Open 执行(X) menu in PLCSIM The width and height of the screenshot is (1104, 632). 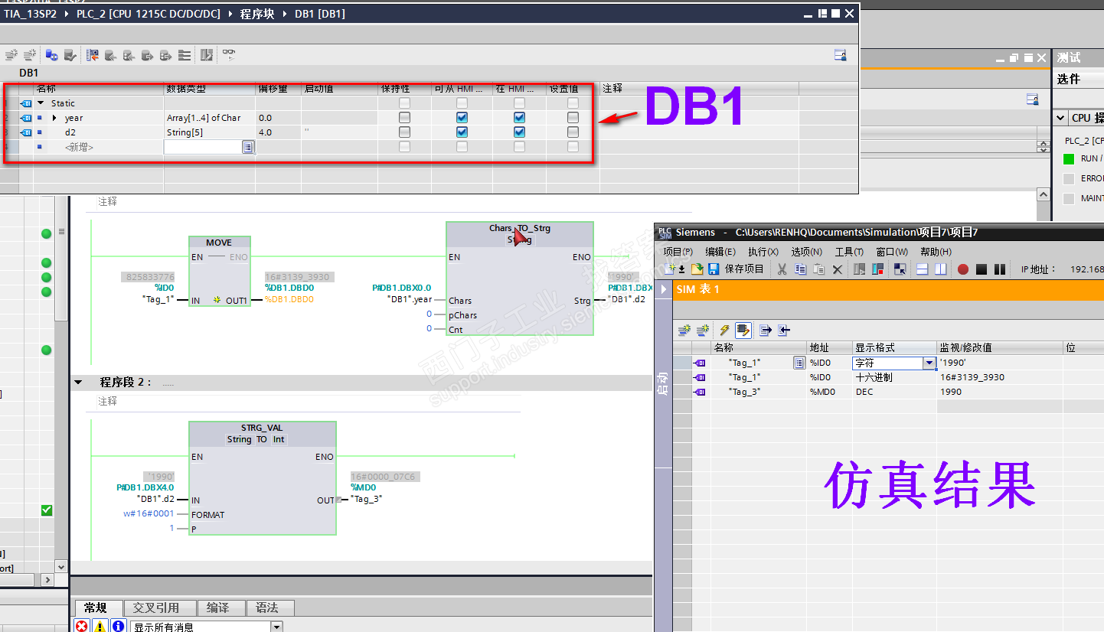pos(763,252)
